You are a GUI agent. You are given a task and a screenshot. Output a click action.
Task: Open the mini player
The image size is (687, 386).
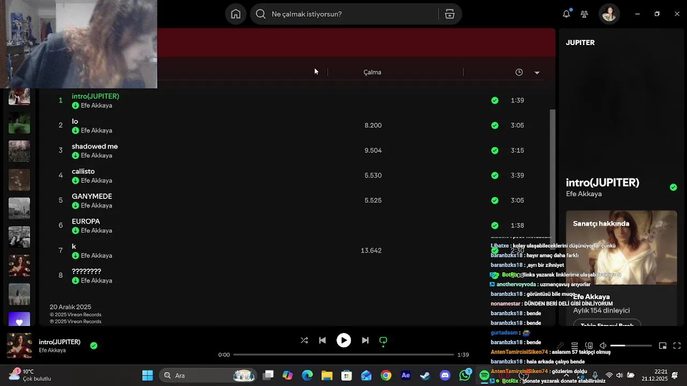point(663,346)
